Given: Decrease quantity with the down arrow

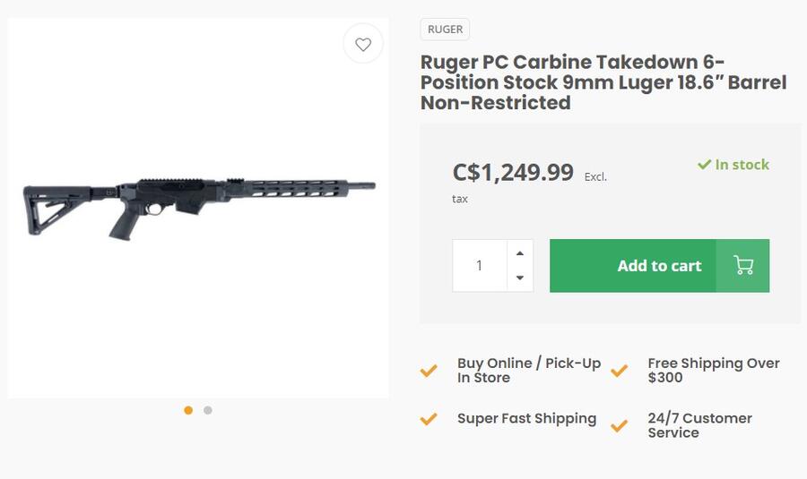Looking at the screenshot, I should coord(520,278).
